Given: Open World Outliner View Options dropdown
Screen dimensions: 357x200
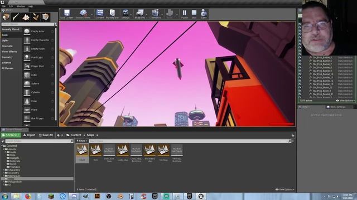Looking at the screenshot, I should [345, 101].
